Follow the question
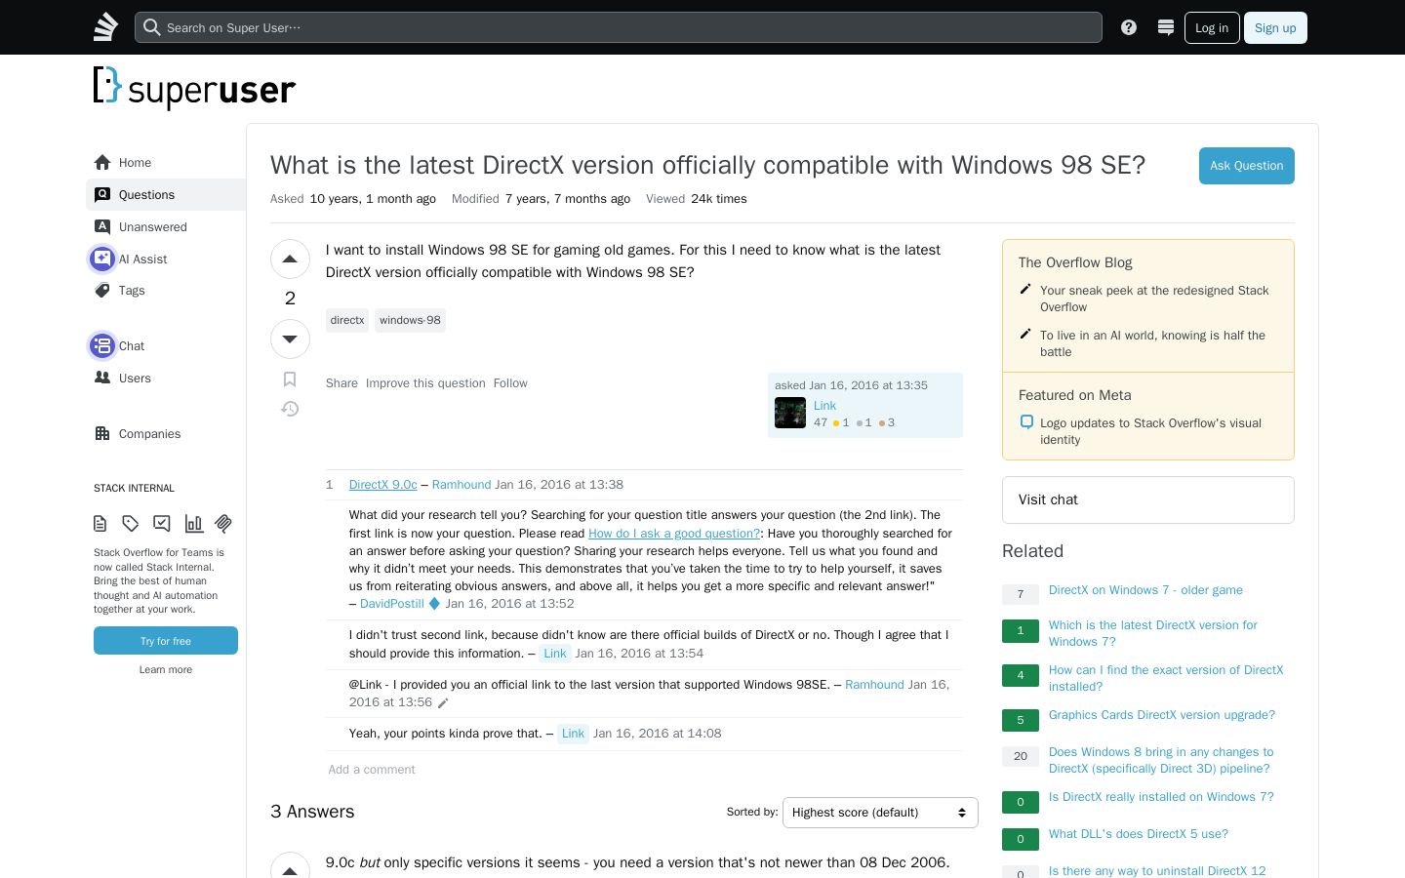The height and width of the screenshot is (878, 1405). pos(510,383)
